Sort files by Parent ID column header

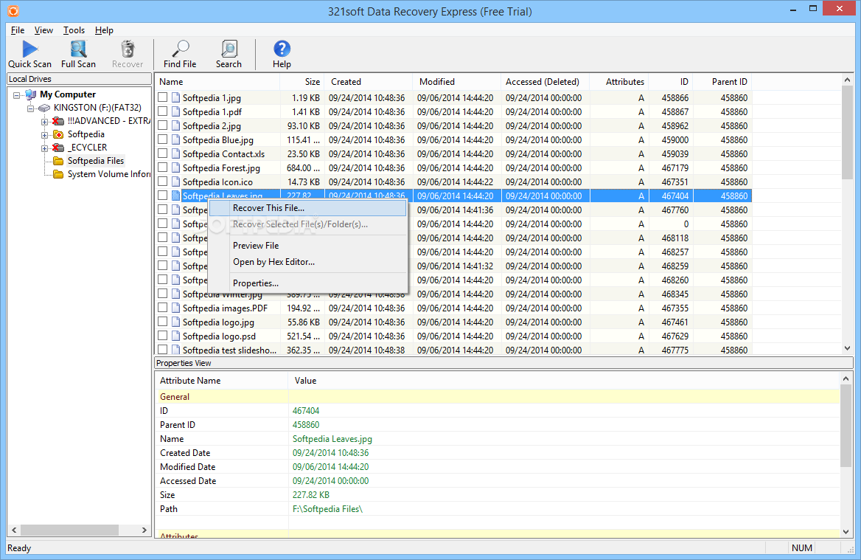pos(722,82)
